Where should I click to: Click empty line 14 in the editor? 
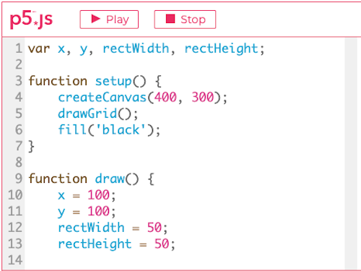point(185,260)
